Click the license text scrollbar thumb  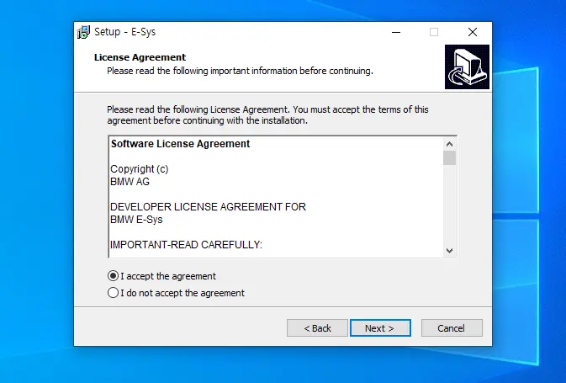449,158
